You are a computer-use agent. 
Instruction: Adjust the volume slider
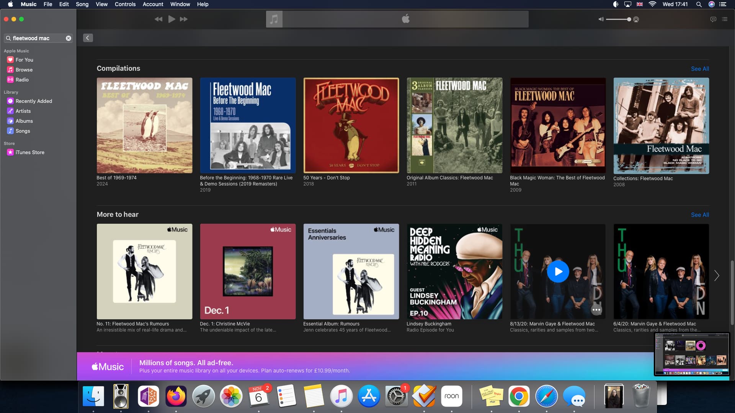618,19
